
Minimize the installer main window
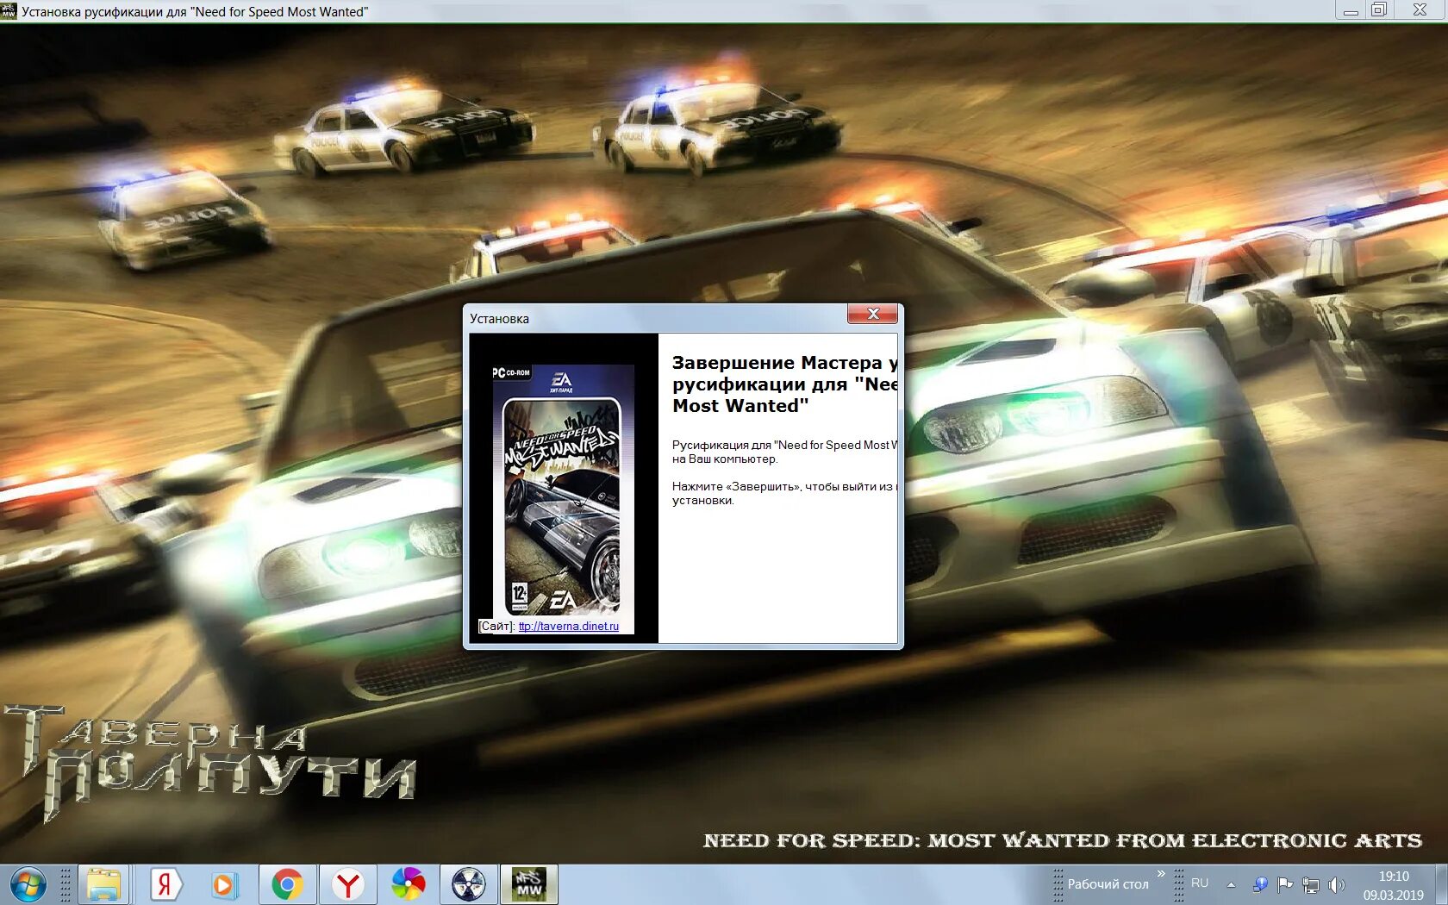tap(1351, 10)
